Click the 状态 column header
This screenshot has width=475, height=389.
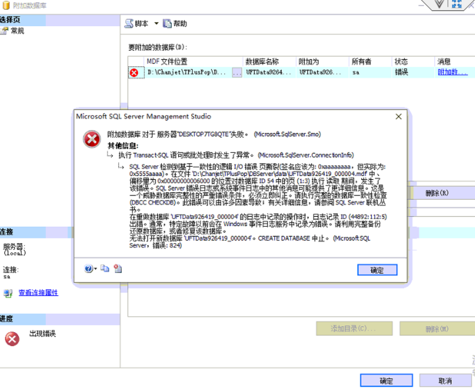[413, 62]
